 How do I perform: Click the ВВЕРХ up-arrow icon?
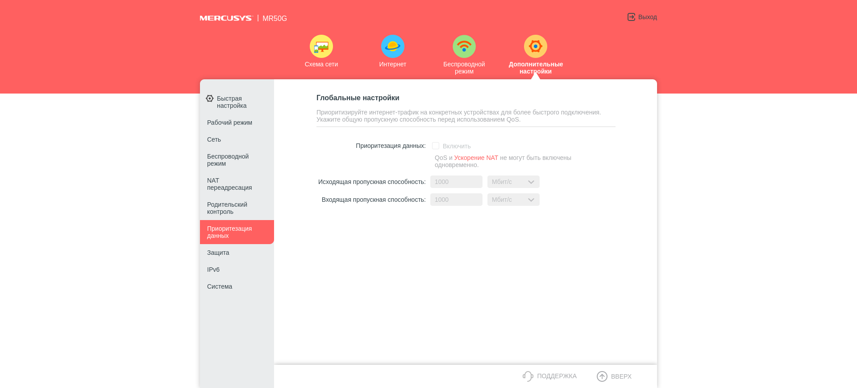coord(602,376)
